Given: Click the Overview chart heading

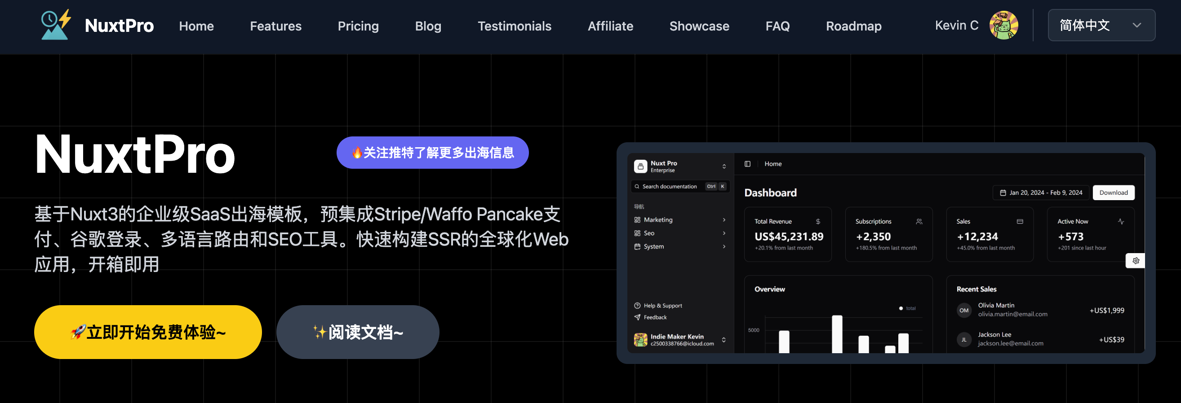Looking at the screenshot, I should 770,289.
